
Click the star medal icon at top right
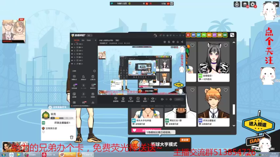[237, 4]
